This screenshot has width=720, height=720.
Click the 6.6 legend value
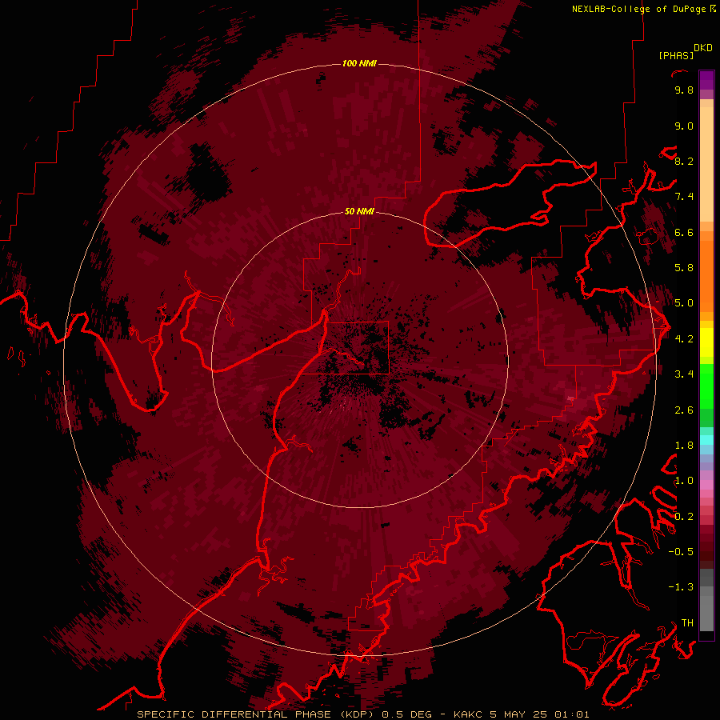pos(684,232)
